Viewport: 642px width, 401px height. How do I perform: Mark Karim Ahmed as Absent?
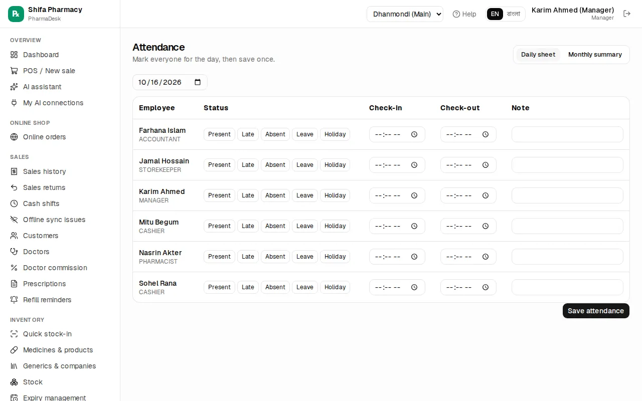(275, 195)
